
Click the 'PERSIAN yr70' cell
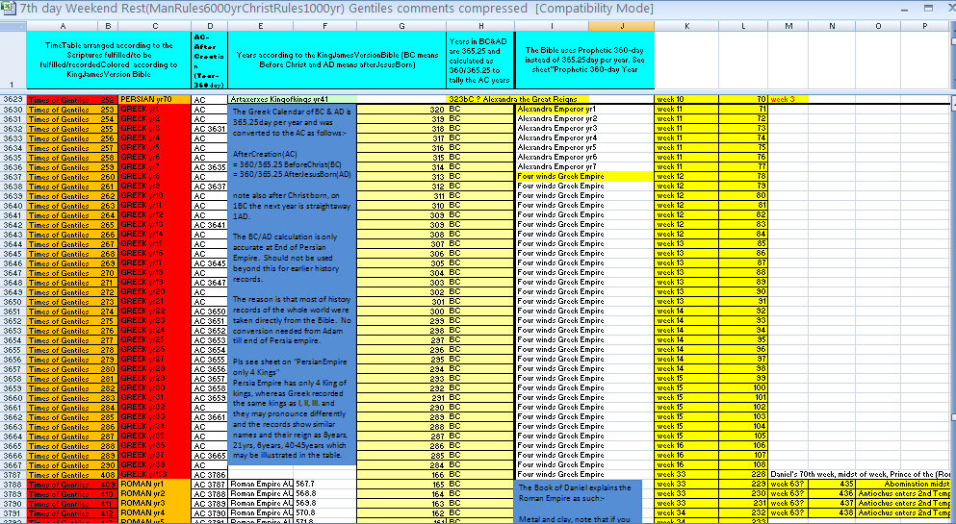point(154,99)
